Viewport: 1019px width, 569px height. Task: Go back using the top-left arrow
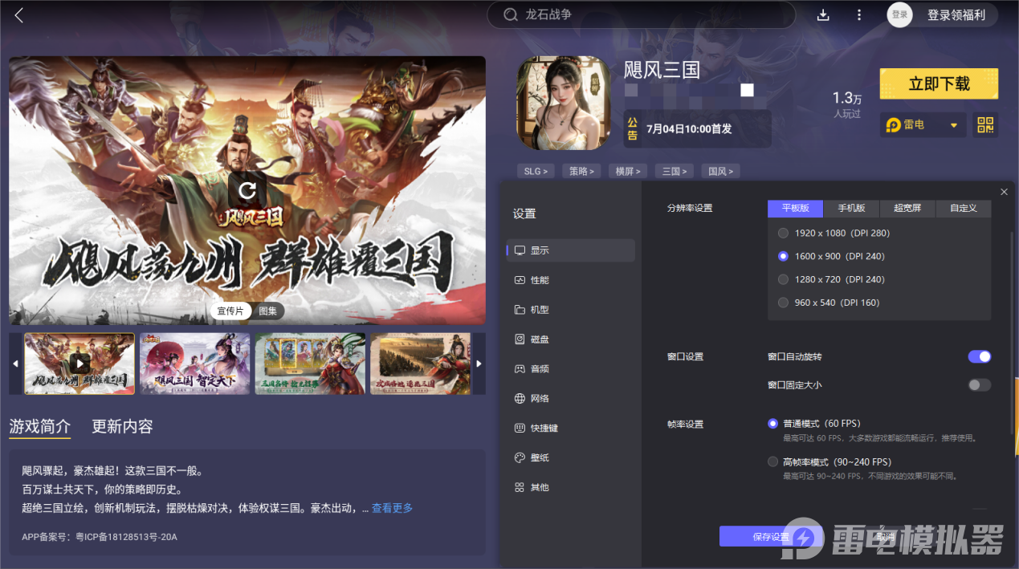click(x=19, y=15)
